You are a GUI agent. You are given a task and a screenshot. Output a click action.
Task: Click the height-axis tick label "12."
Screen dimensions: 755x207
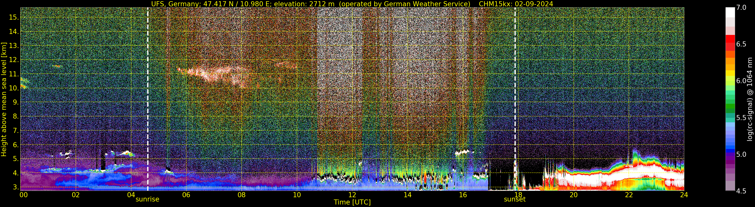coord(14,60)
